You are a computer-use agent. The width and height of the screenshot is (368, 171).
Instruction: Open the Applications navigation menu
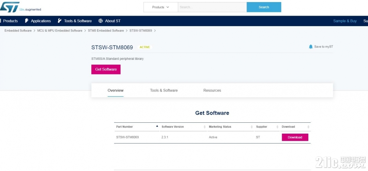(41, 21)
